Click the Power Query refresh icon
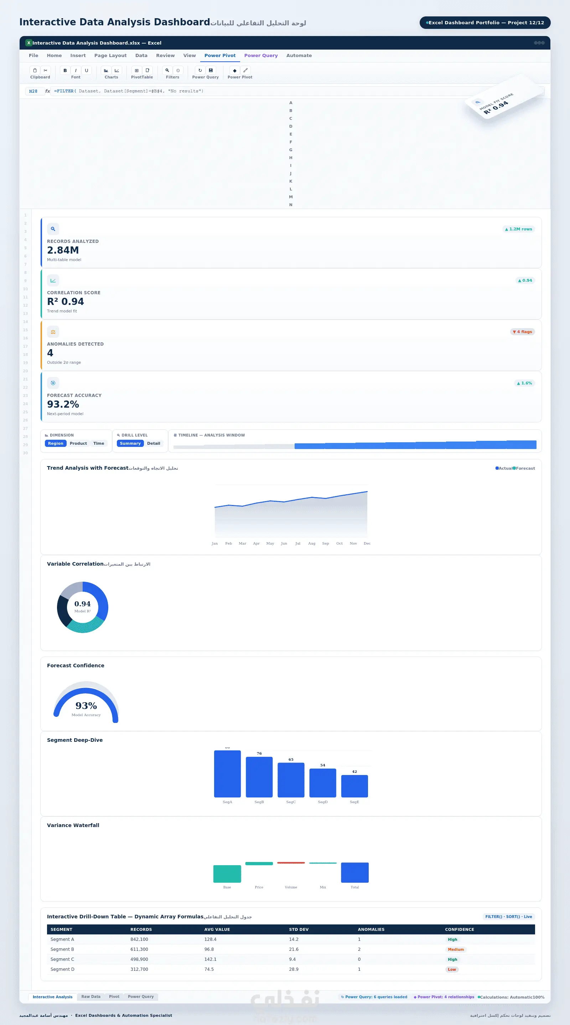 [x=200, y=70]
